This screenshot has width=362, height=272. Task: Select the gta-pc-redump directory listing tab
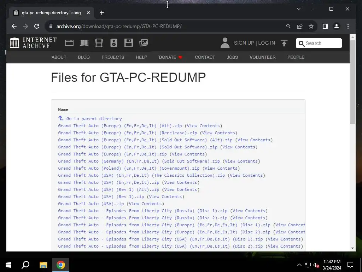point(51,13)
